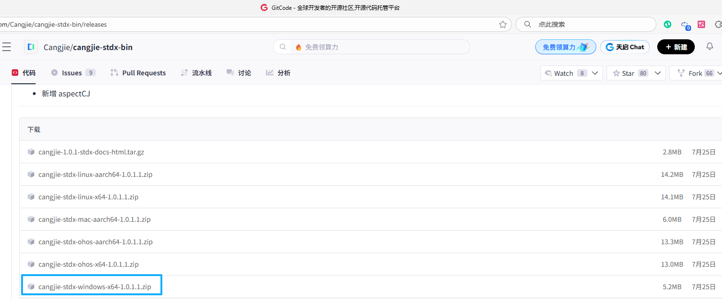Click package icon for mac-aarch64 zip

(31, 219)
